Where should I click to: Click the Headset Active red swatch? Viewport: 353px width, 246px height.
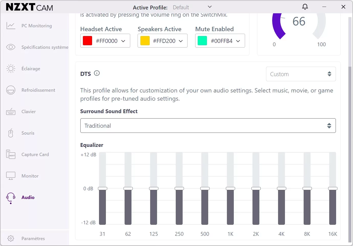(x=87, y=41)
